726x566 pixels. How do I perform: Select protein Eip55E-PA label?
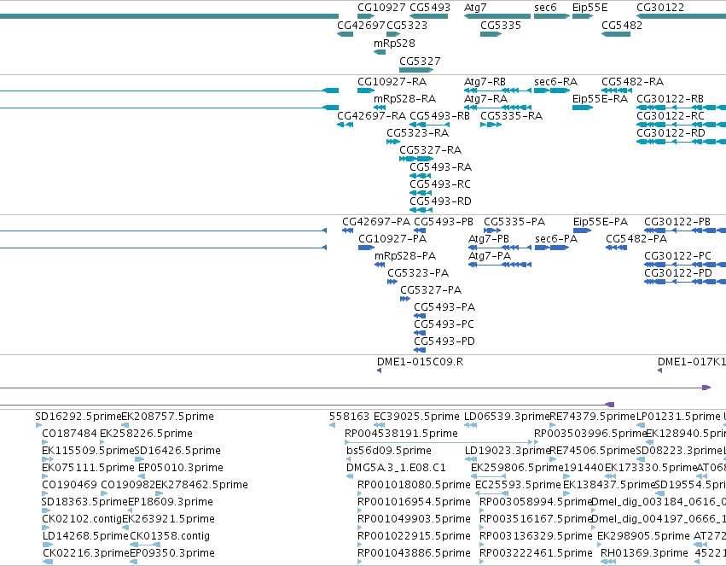[601, 222]
